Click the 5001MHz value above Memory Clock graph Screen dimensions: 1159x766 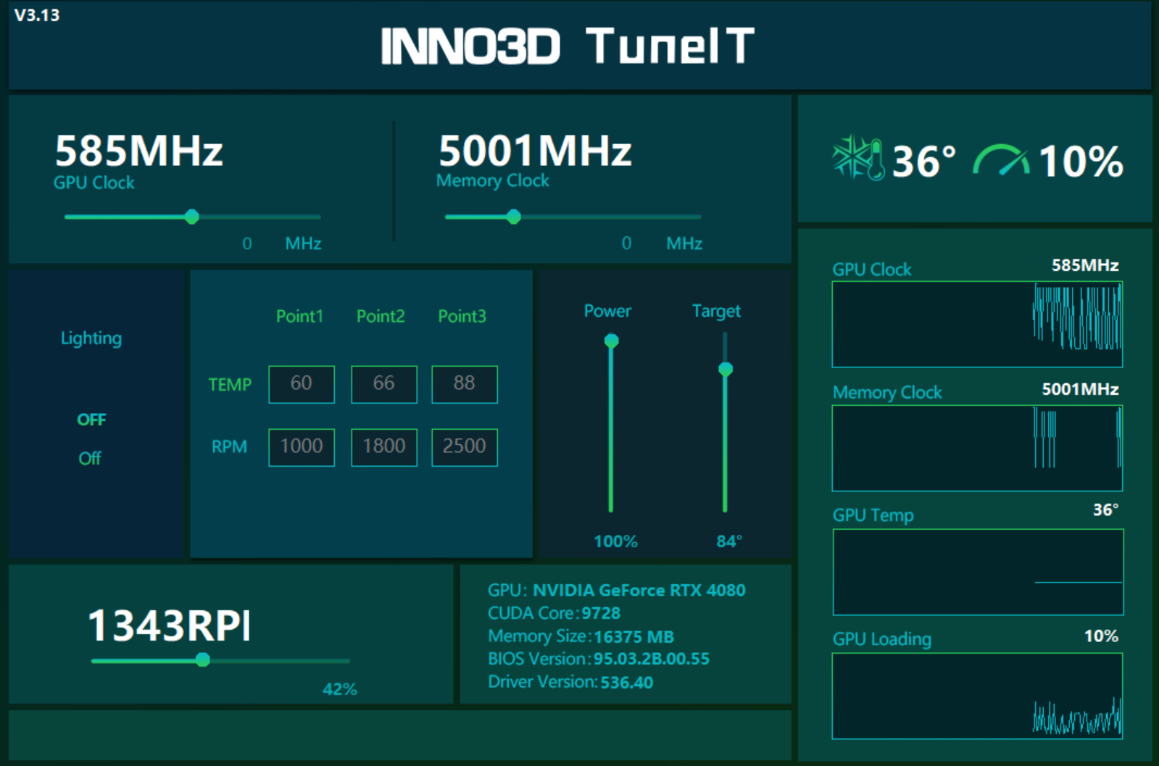(1080, 389)
